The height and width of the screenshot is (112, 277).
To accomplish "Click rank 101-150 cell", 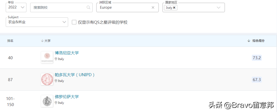I will (x=10, y=102).
